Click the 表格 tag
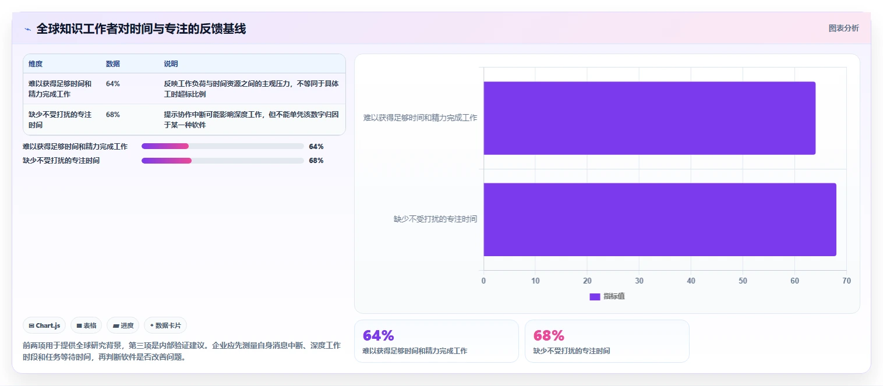883x386 pixels. click(x=86, y=325)
